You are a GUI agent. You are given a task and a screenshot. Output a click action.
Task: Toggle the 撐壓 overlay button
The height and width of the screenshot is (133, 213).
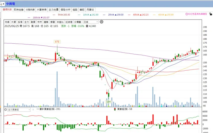(x=53, y=22)
